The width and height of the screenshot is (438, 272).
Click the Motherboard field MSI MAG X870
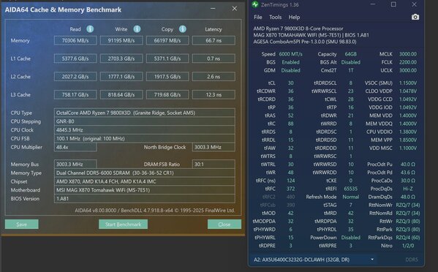pyautogui.click(x=145, y=190)
